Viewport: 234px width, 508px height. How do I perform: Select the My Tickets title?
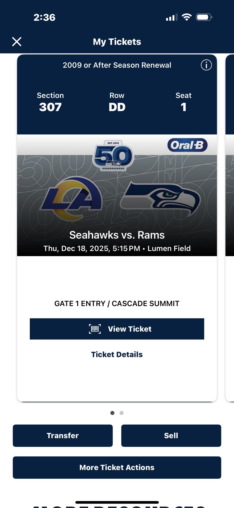[x=117, y=42]
